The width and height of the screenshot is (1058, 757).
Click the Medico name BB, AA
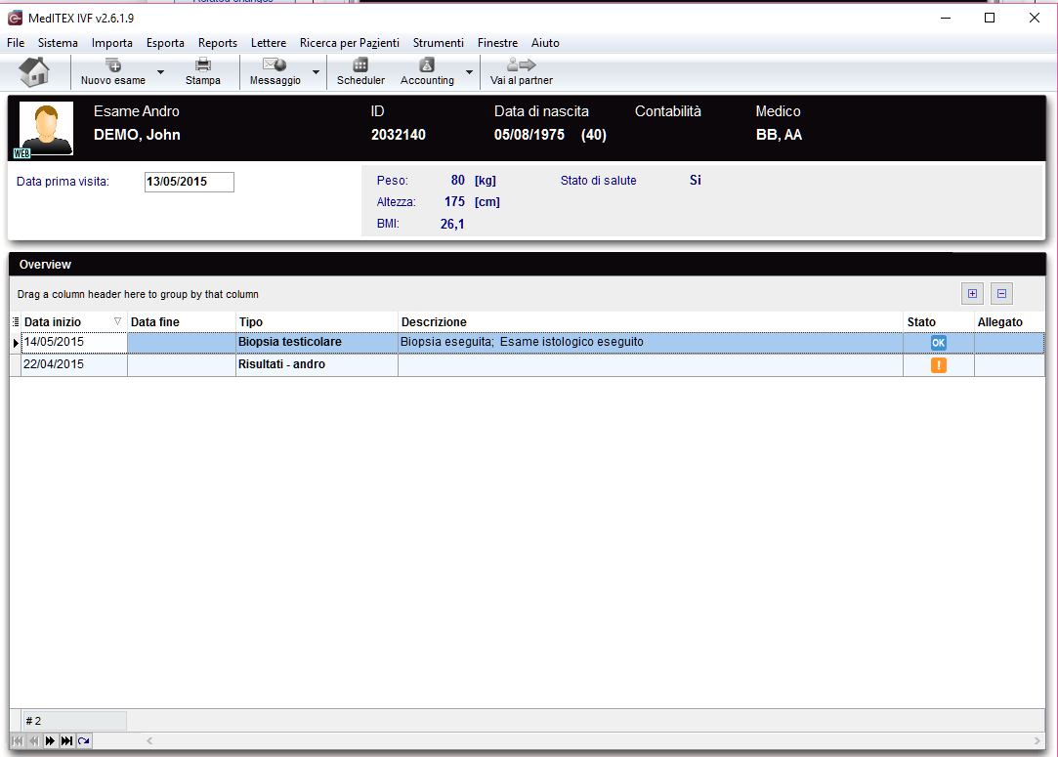779,134
